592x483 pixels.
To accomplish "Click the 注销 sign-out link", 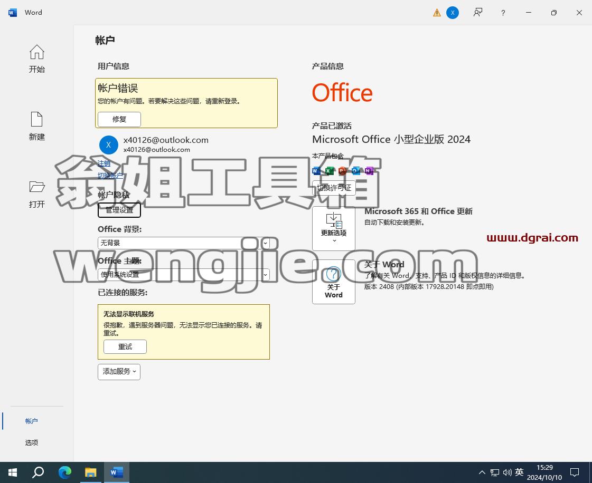I will pos(104,163).
